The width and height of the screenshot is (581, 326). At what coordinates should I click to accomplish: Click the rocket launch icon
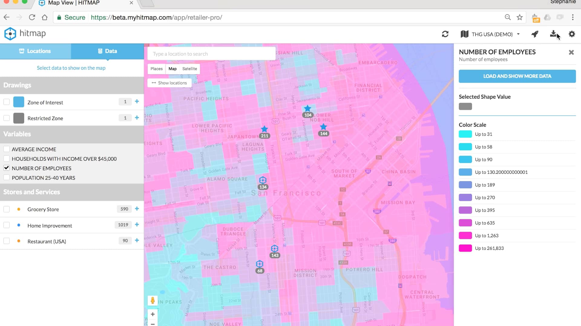click(535, 34)
